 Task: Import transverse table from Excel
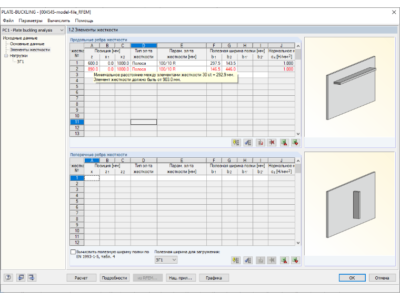295,260
